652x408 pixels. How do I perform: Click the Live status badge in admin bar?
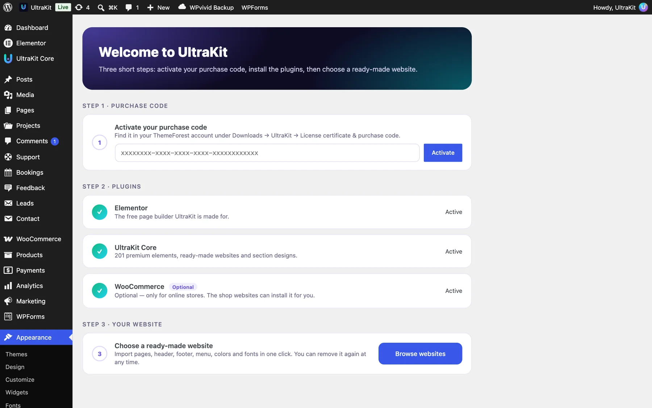[x=63, y=7]
